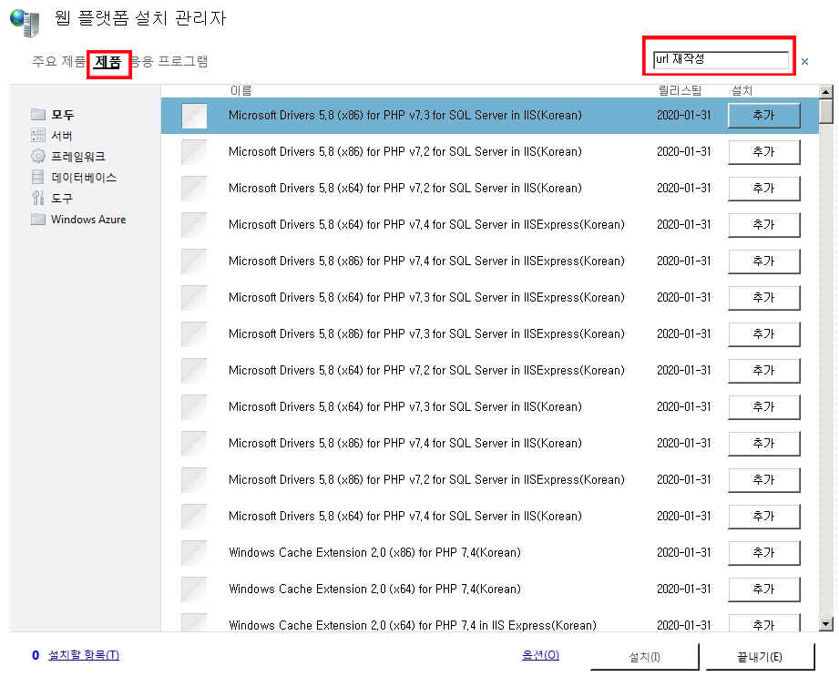Add Windows Cache Extension 2.0 (x64) for PHP 7.4(Korean)

coord(764,589)
